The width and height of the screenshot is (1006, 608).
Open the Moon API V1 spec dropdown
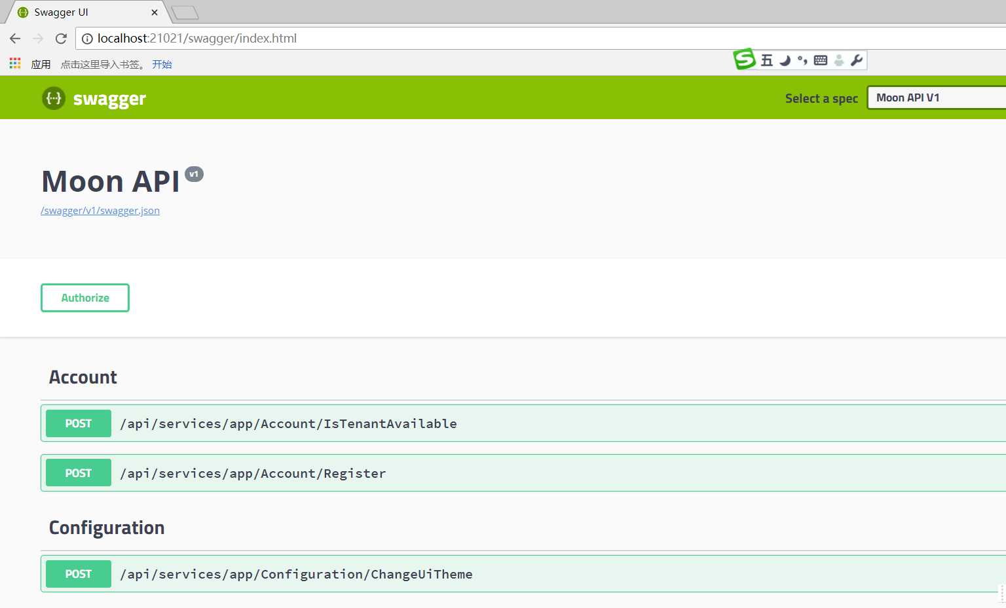937,98
